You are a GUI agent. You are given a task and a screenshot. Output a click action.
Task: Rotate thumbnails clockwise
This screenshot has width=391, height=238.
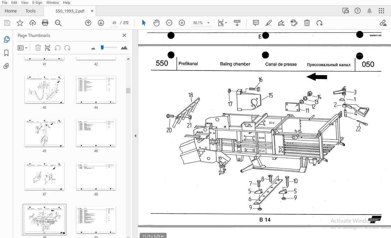point(67,48)
